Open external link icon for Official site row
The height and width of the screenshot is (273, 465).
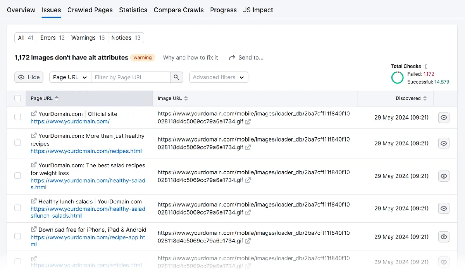click(34, 114)
